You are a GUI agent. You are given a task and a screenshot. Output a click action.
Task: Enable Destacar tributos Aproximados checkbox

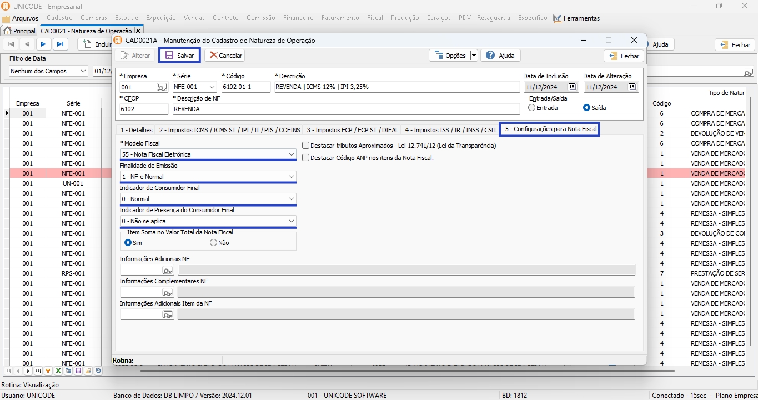click(x=306, y=146)
